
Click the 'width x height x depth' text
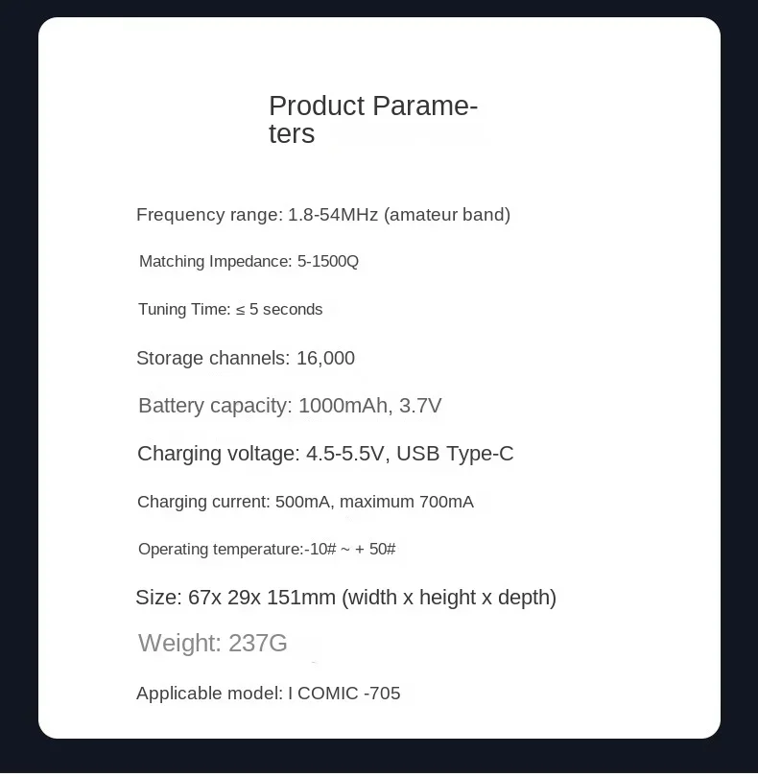[449, 598]
